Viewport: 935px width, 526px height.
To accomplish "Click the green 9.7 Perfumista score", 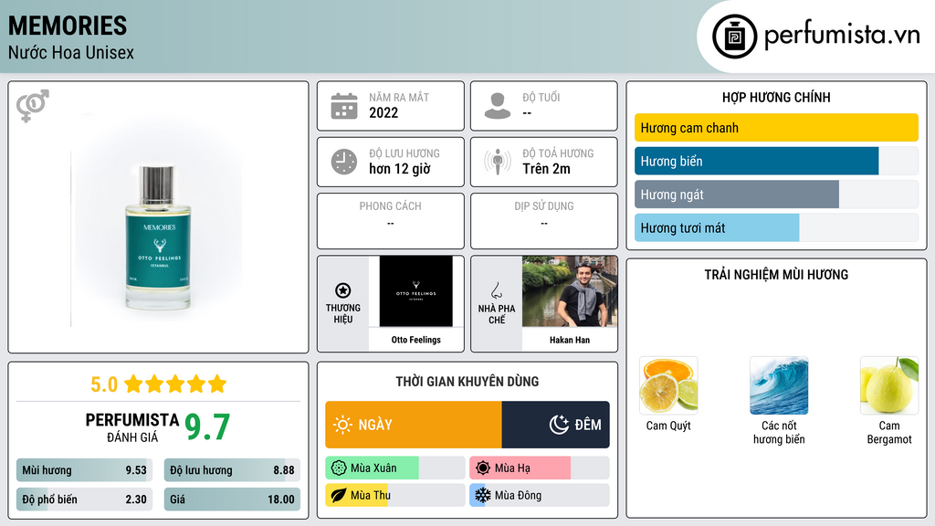I will click(x=207, y=427).
